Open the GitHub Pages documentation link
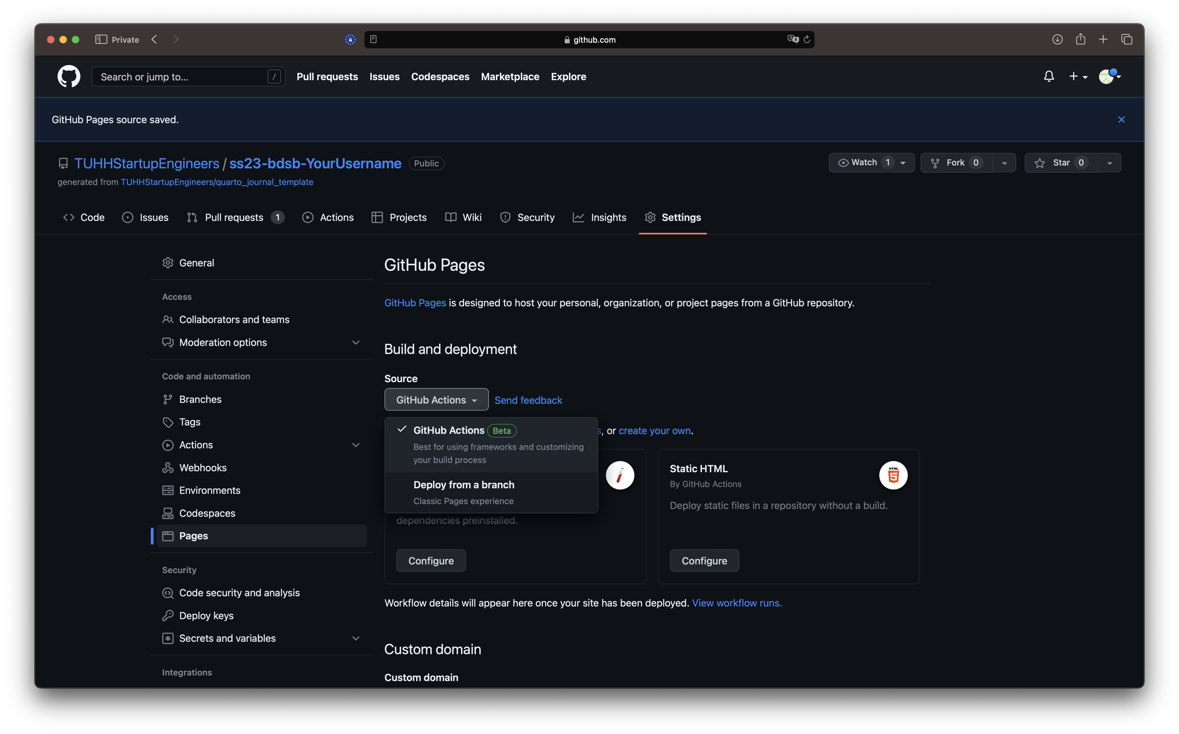Image resolution: width=1179 pixels, height=734 pixels. point(415,303)
